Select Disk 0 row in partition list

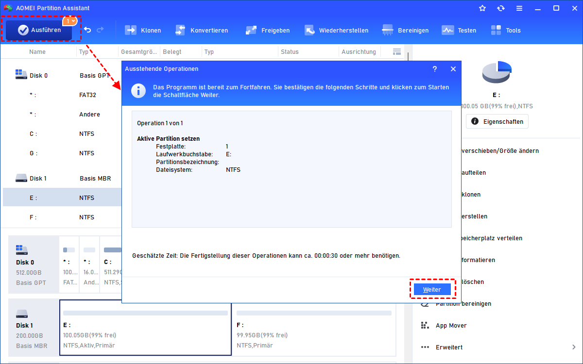click(x=62, y=75)
